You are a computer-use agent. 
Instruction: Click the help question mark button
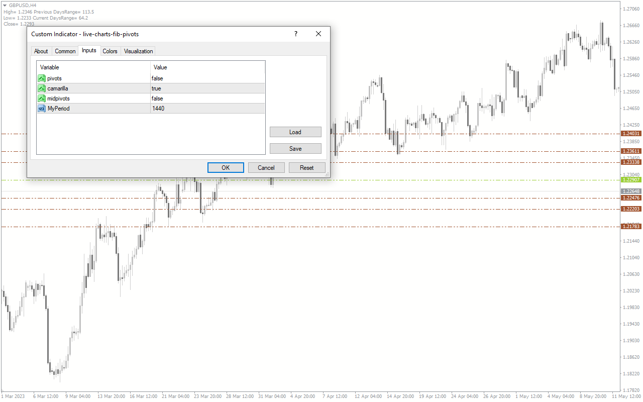click(295, 34)
